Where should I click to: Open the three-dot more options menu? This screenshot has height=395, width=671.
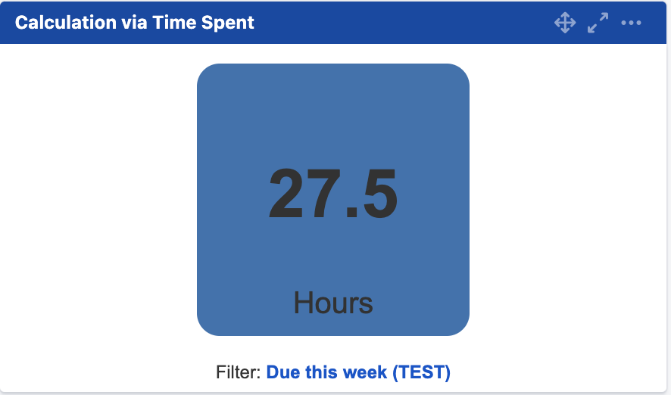[x=631, y=23]
